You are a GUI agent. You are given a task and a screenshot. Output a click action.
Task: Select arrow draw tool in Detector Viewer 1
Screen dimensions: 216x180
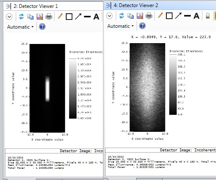(x=78, y=17)
